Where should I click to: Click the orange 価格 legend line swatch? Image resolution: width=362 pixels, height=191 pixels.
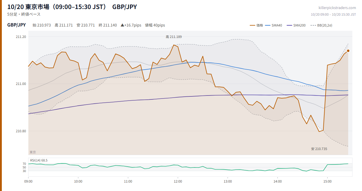252,25
